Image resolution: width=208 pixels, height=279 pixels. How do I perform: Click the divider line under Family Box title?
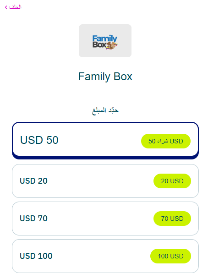[x=105, y=96]
